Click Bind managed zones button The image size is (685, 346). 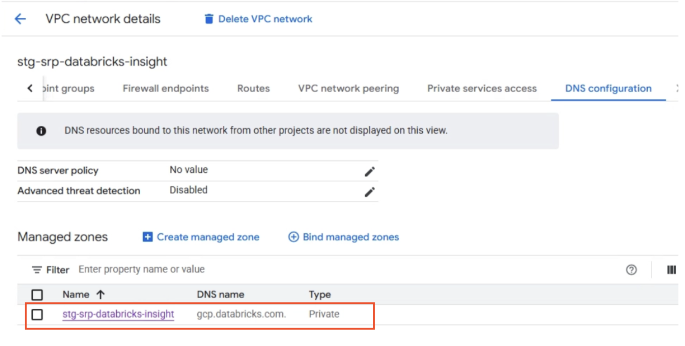[x=344, y=237]
